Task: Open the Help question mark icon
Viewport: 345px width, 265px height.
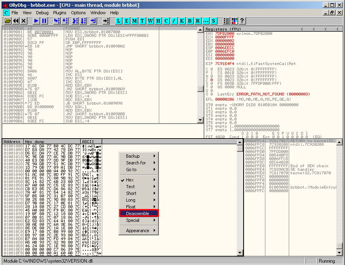Action: (x=242, y=21)
